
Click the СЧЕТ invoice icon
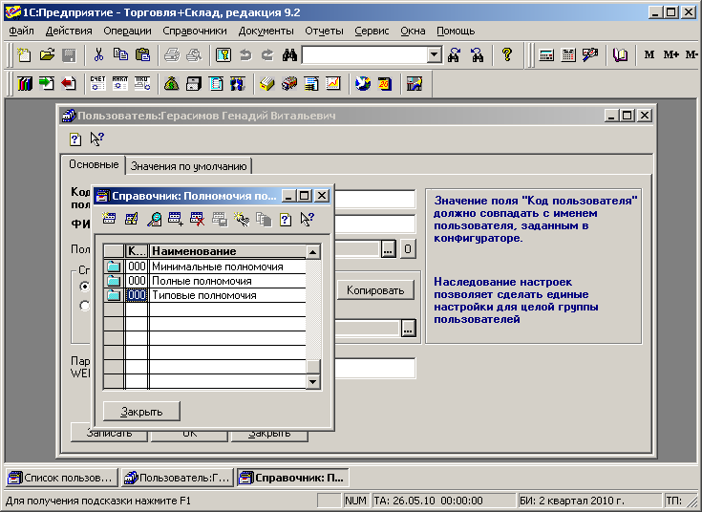pos(97,83)
